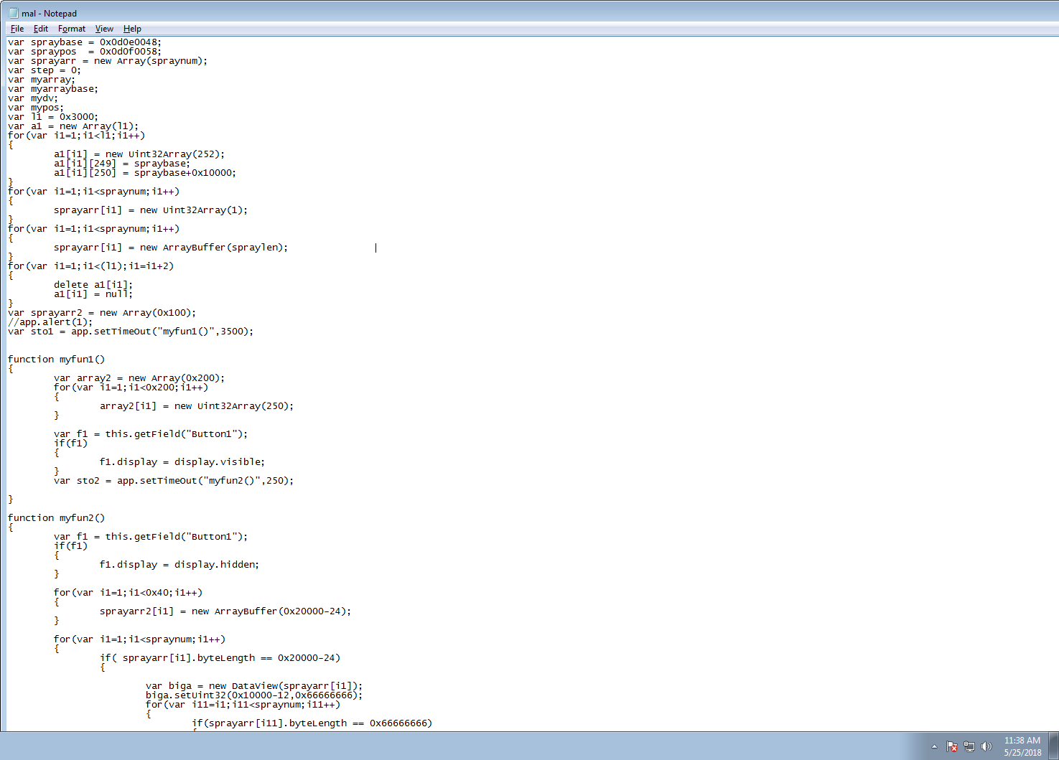Viewport: 1059px width, 760px height.
Task: Click the commented line "//app.alert(1);"
Action: click(x=50, y=322)
